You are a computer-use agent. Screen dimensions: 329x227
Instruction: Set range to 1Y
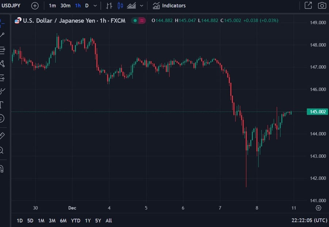point(88,221)
